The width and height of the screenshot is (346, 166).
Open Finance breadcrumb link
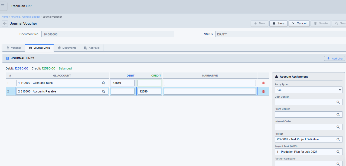[15, 17]
